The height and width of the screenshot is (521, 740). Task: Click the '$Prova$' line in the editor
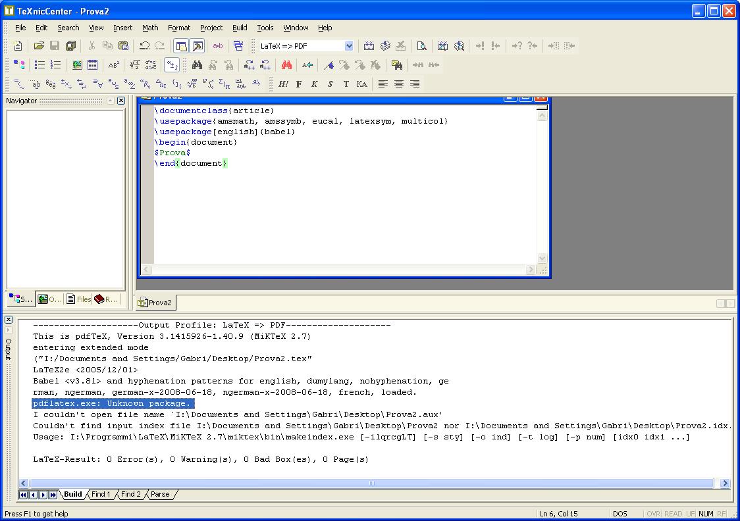coord(172,153)
